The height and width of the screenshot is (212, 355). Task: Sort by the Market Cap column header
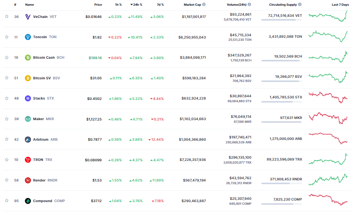click(x=193, y=5)
